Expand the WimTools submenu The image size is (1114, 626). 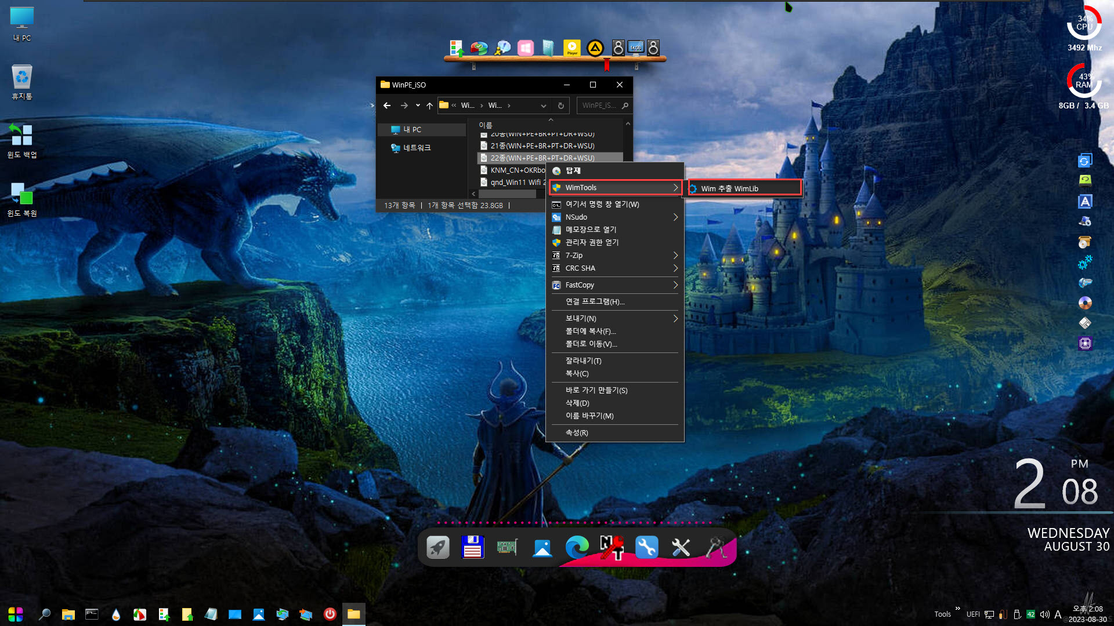click(616, 188)
